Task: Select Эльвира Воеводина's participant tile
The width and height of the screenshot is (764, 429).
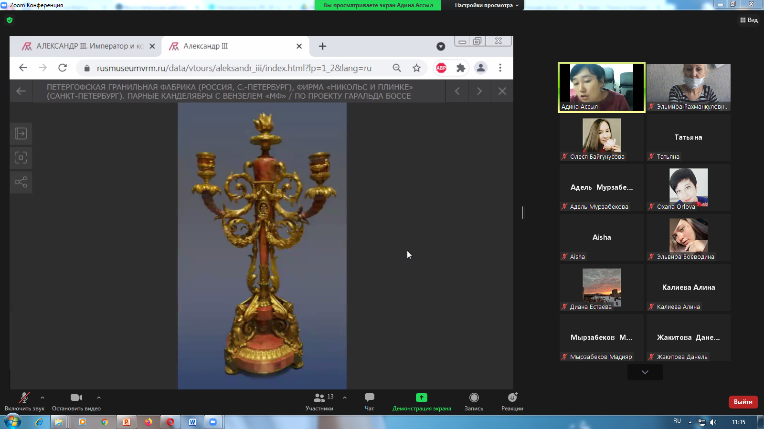Action: [x=689, y=237]
